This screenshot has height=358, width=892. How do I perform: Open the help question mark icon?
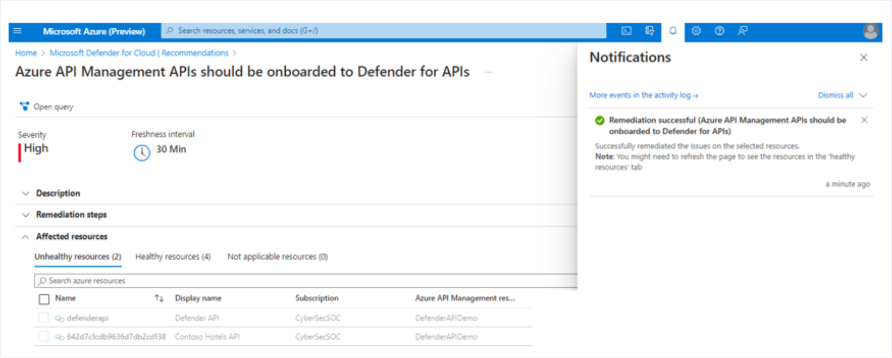click(719, 31)
